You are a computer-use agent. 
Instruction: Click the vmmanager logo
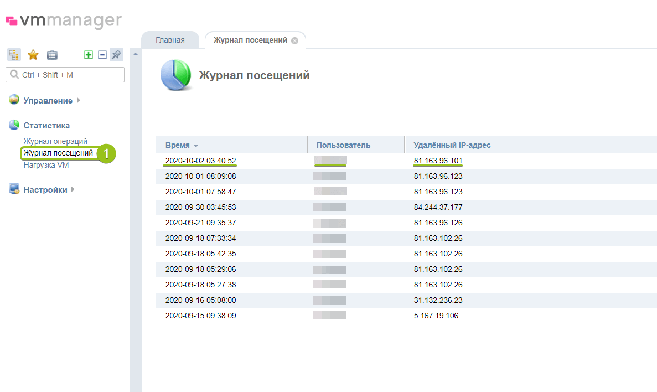[x=64, y=20]
